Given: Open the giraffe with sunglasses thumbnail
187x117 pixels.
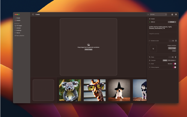Looking at the screenshot, I should tap(95, 90).
